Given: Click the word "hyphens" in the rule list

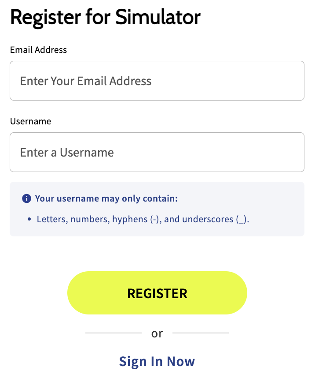Looking at the screenshot, I should tap(129, 219).
